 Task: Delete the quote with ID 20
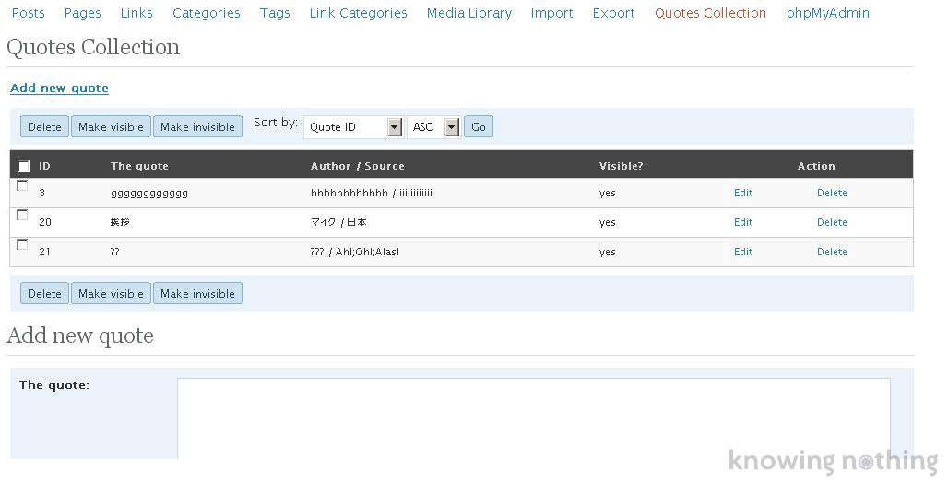tap(832, 222)
